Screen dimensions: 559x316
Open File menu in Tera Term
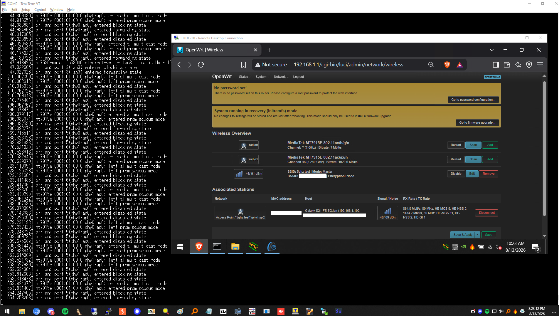5,10
